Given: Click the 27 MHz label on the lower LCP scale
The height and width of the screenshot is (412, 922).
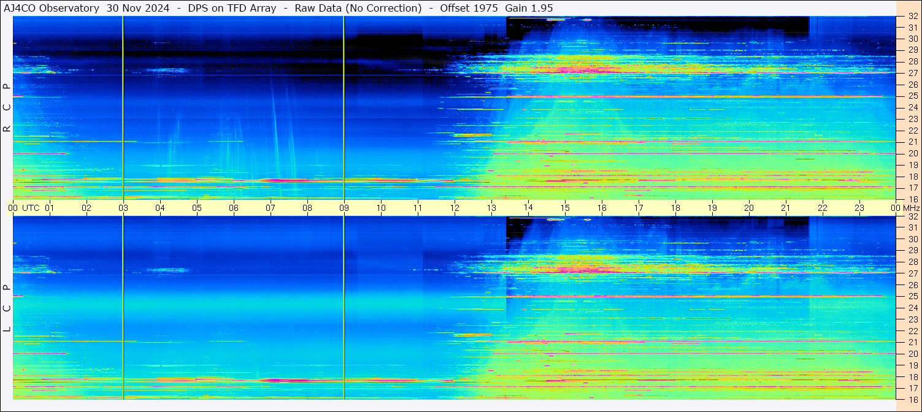Looking at the screenshot, I should click(x=912, y=273).
